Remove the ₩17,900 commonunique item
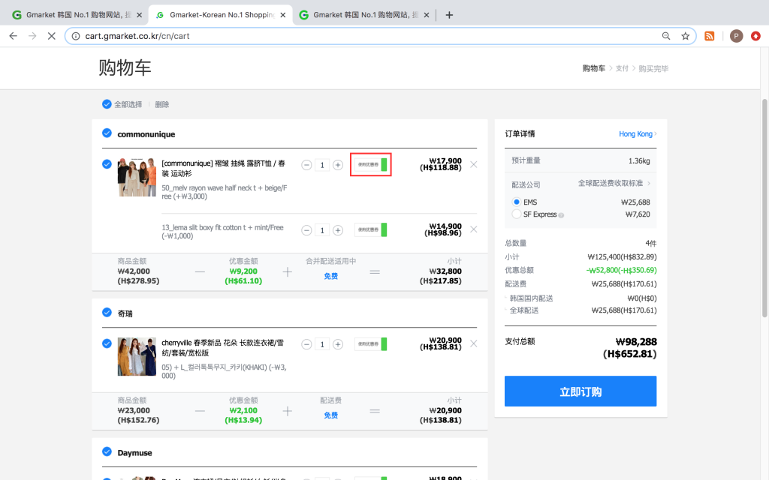Screen dimensions: 769x480 [473, 164]
